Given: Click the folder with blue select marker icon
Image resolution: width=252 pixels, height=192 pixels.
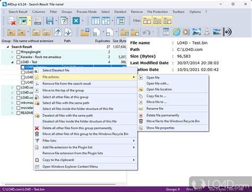Looking at the screenshot, I should [x=85, y=32].
